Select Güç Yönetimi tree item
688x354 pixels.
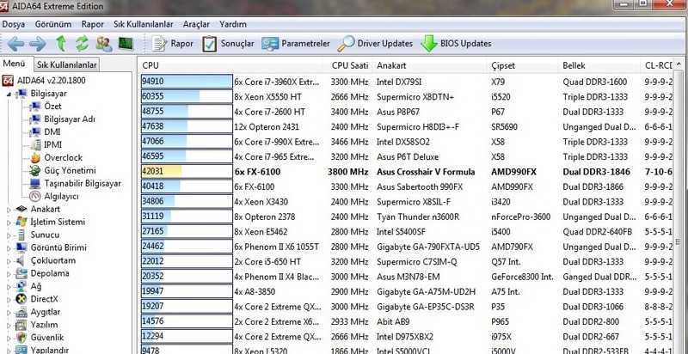[x=70, y=170]
